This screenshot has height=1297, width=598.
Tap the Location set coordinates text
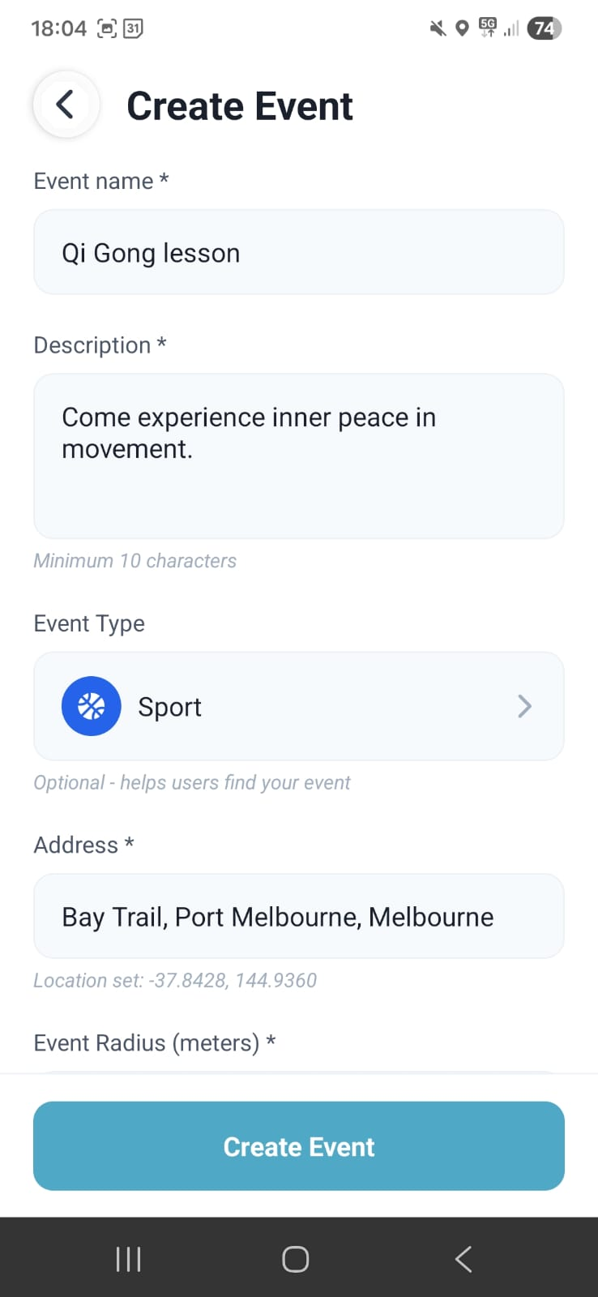(175, 980)
